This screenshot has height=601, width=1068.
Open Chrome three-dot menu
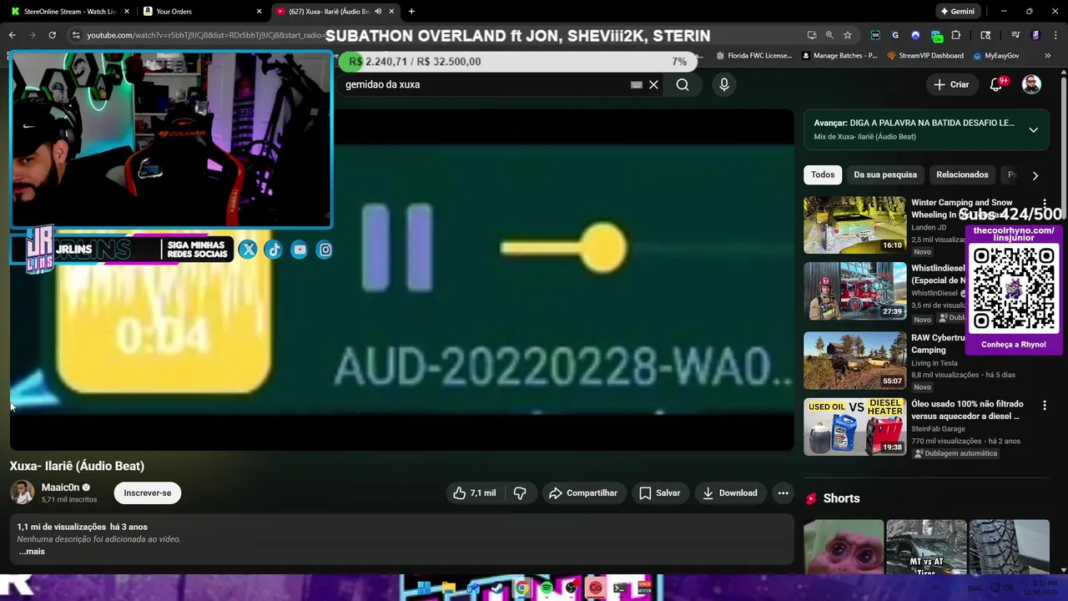tap(1055, 35)
